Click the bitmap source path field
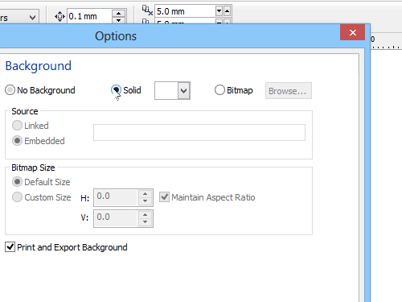Image resolution: width=402 pixels, height=302 pixels. [199, 132]
